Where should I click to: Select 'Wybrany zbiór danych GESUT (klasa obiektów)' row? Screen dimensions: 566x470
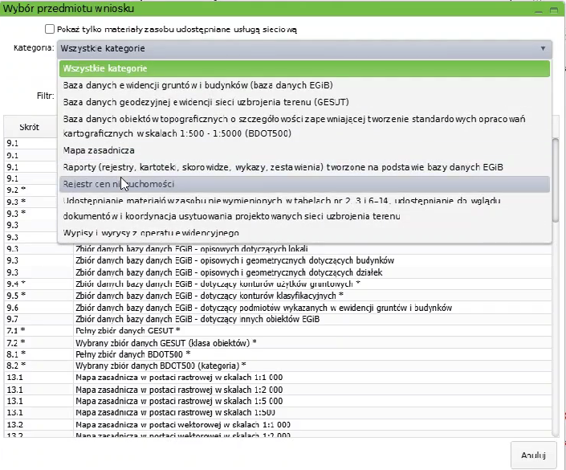click(166, 342)
